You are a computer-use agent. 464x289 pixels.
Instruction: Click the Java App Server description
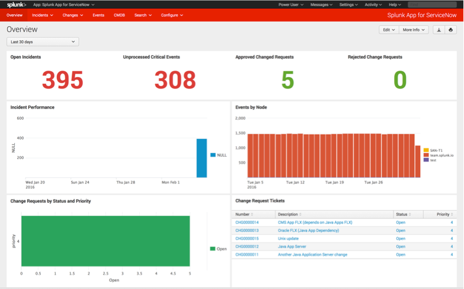pyautogui.click(x=292, y=246)
